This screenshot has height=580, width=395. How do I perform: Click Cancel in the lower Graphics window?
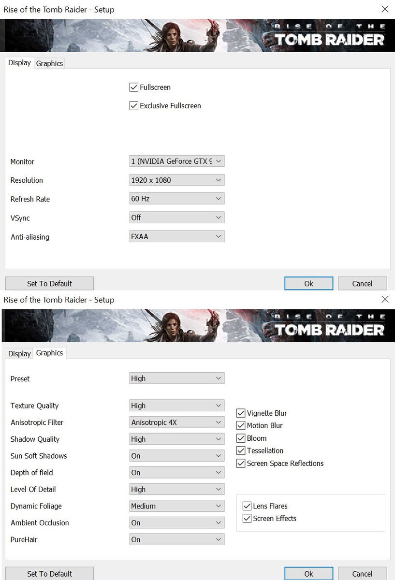click(362, 573)
